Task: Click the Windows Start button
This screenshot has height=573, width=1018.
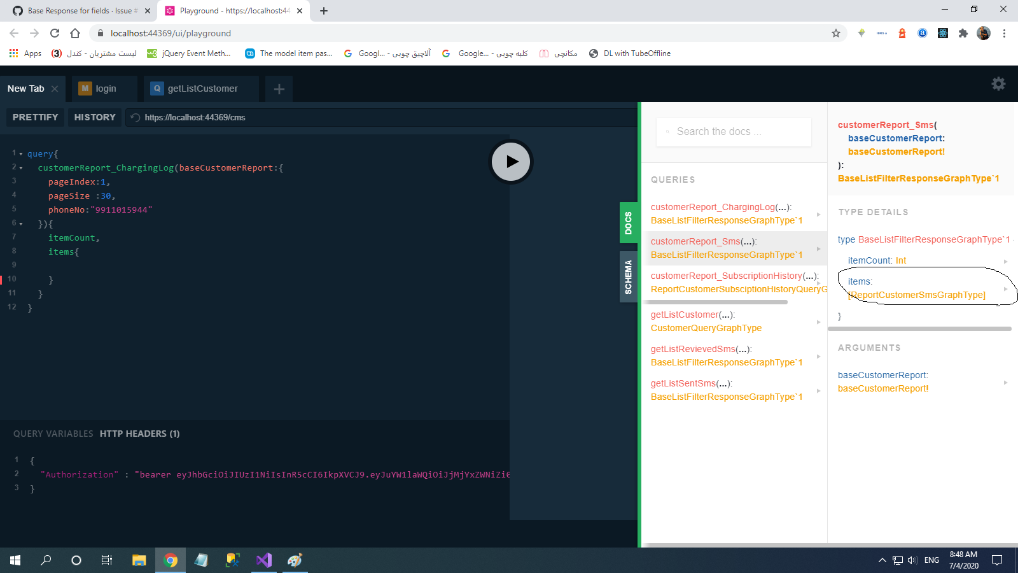Action: (x=14, y=560)
